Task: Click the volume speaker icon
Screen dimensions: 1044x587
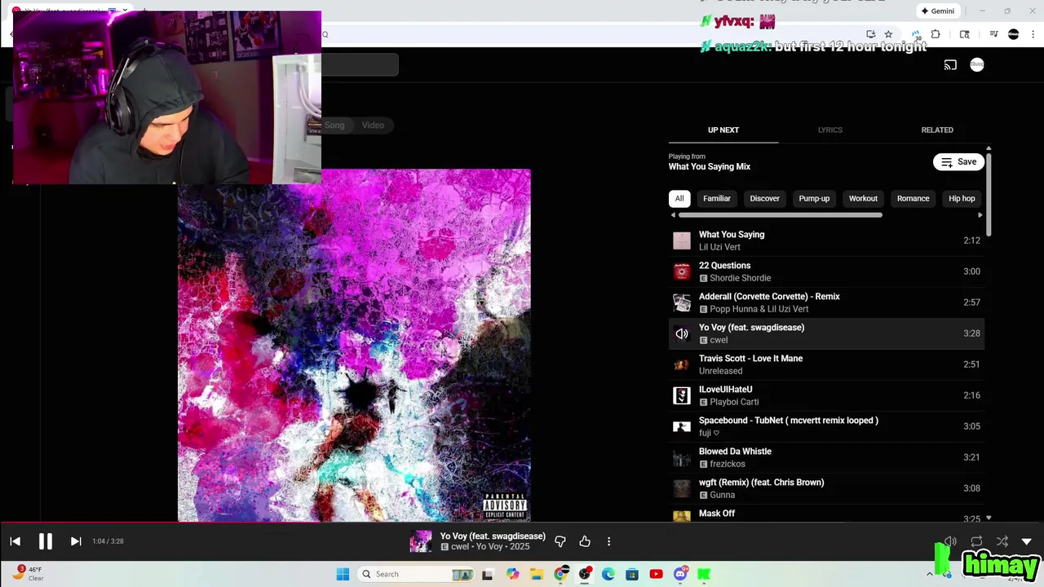Action: (x=950, y=541)
